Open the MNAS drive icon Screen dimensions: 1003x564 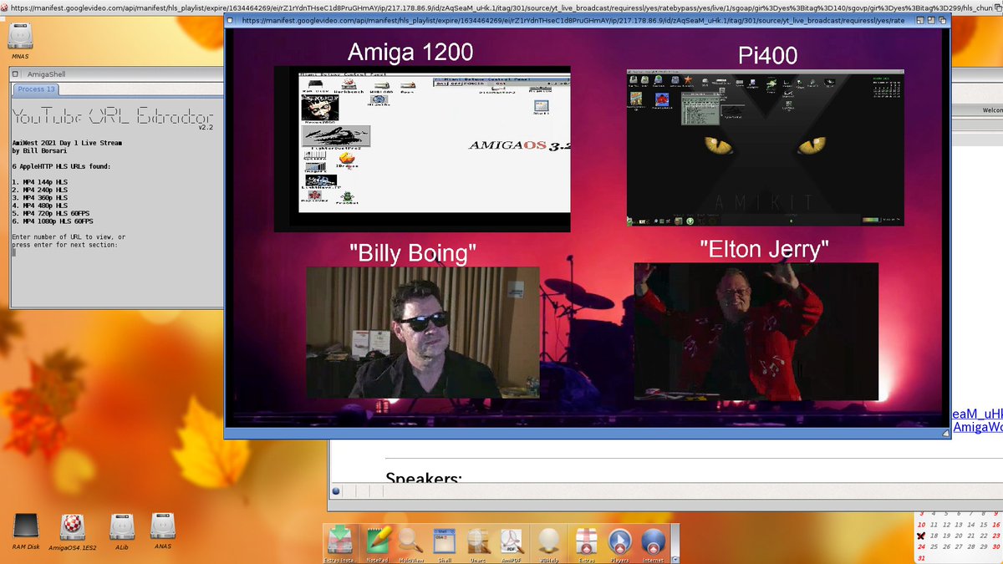click(20, 38)
